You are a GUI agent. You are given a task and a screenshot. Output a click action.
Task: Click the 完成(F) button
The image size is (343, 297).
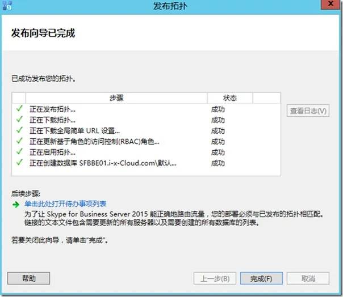[x=261, y=278]
